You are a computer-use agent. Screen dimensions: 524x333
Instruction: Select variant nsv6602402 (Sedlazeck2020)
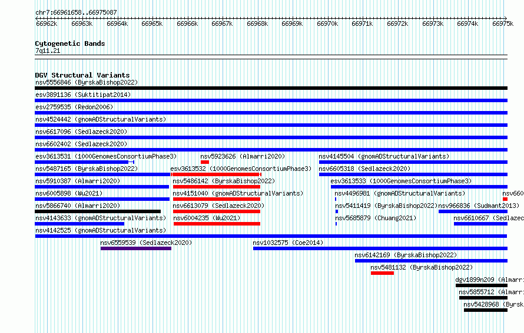[x=81, y=144]
